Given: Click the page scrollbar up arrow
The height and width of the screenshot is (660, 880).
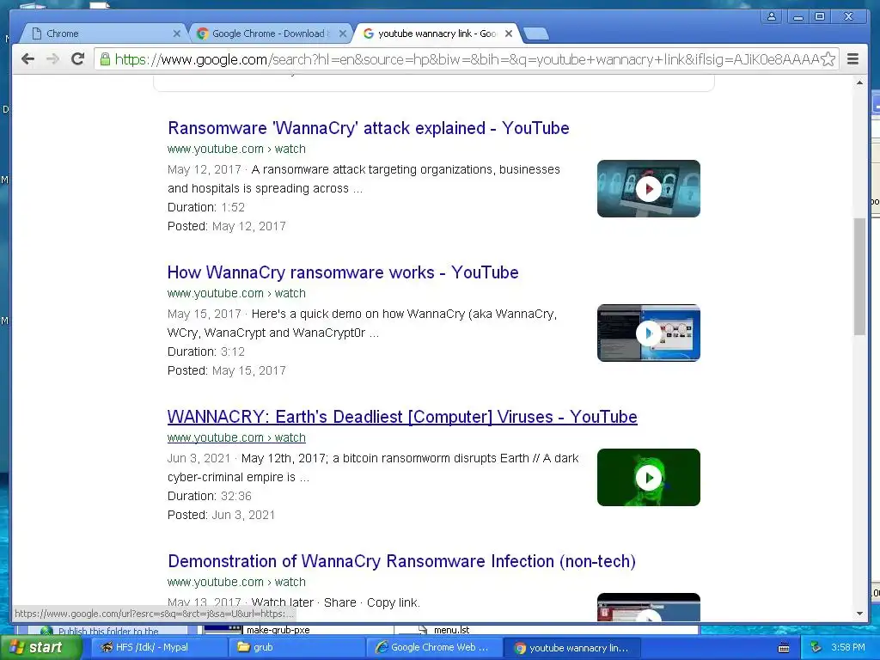Looking at the screenshot, I should 859,83.
